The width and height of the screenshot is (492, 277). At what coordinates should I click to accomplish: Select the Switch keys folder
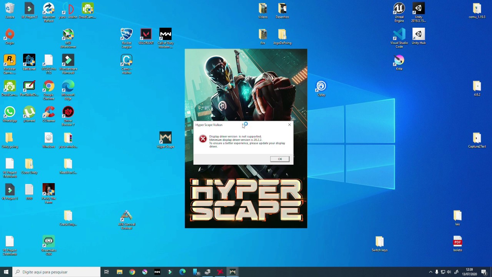click(x=379, y=244)
